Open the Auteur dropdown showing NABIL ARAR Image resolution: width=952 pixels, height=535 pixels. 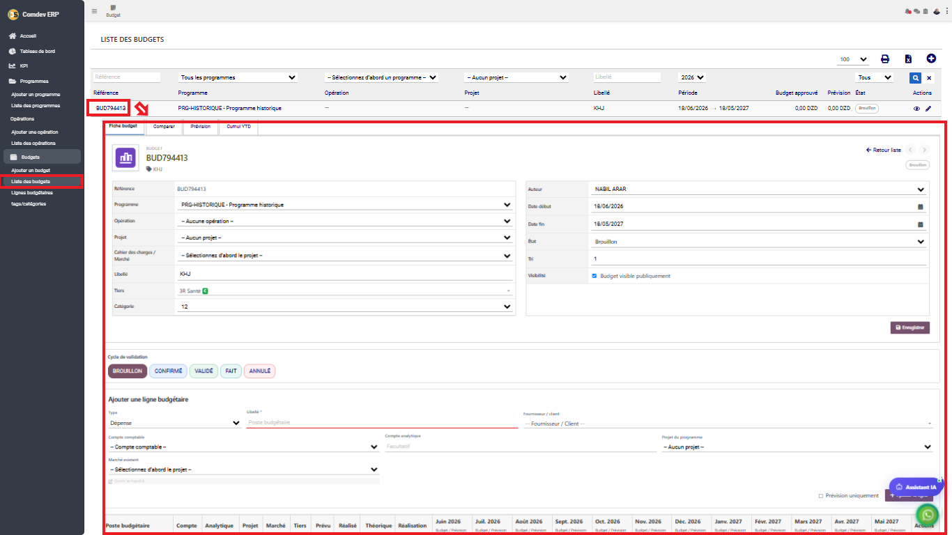click(x=758, y=189)
